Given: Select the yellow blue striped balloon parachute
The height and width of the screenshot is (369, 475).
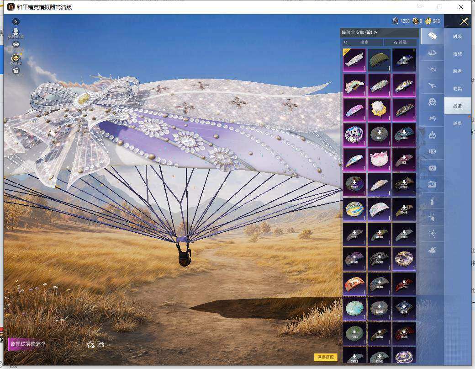Looking at the screenshot, I should click(x=354, y=209).
